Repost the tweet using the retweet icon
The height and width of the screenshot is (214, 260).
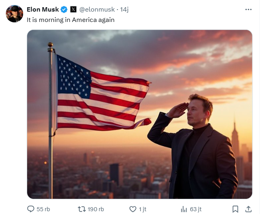tap(81, 209)
